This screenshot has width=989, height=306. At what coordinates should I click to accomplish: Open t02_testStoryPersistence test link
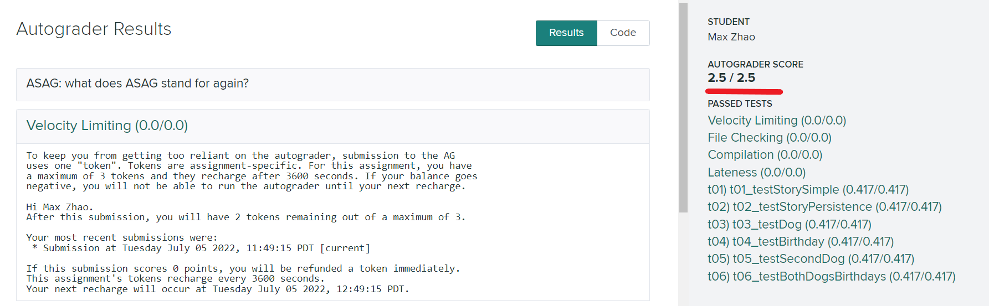(x=824, y=207)
